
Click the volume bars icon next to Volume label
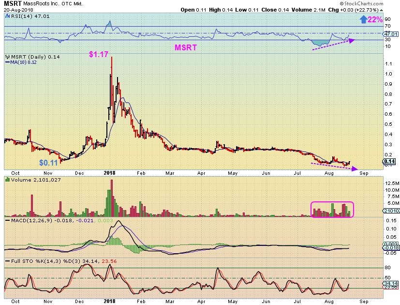click(8, 180)
